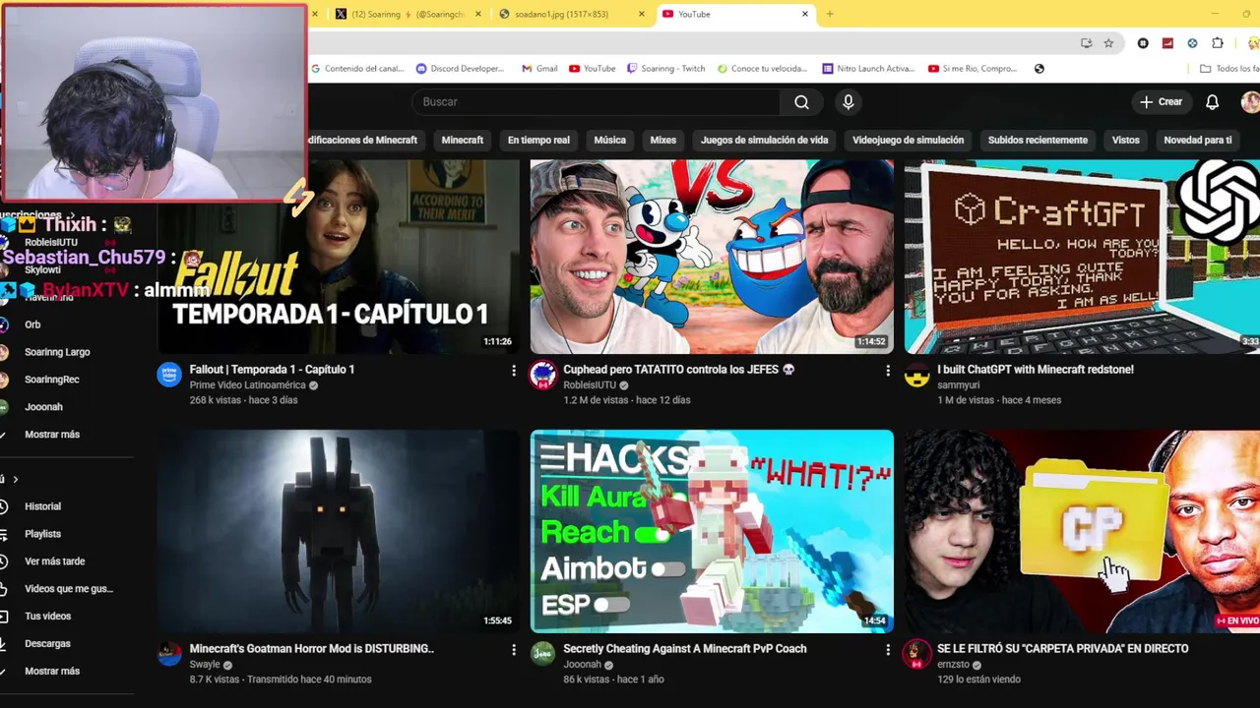Image resolution: width=1260 pixels, height=708 pixels.
Task: Expand the Tú section chevron
Action: pyautogui.click(x=15, y=479)
